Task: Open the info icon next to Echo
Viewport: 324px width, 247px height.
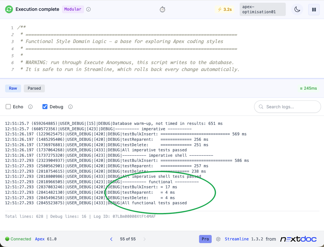Action: tap(30, 107)
